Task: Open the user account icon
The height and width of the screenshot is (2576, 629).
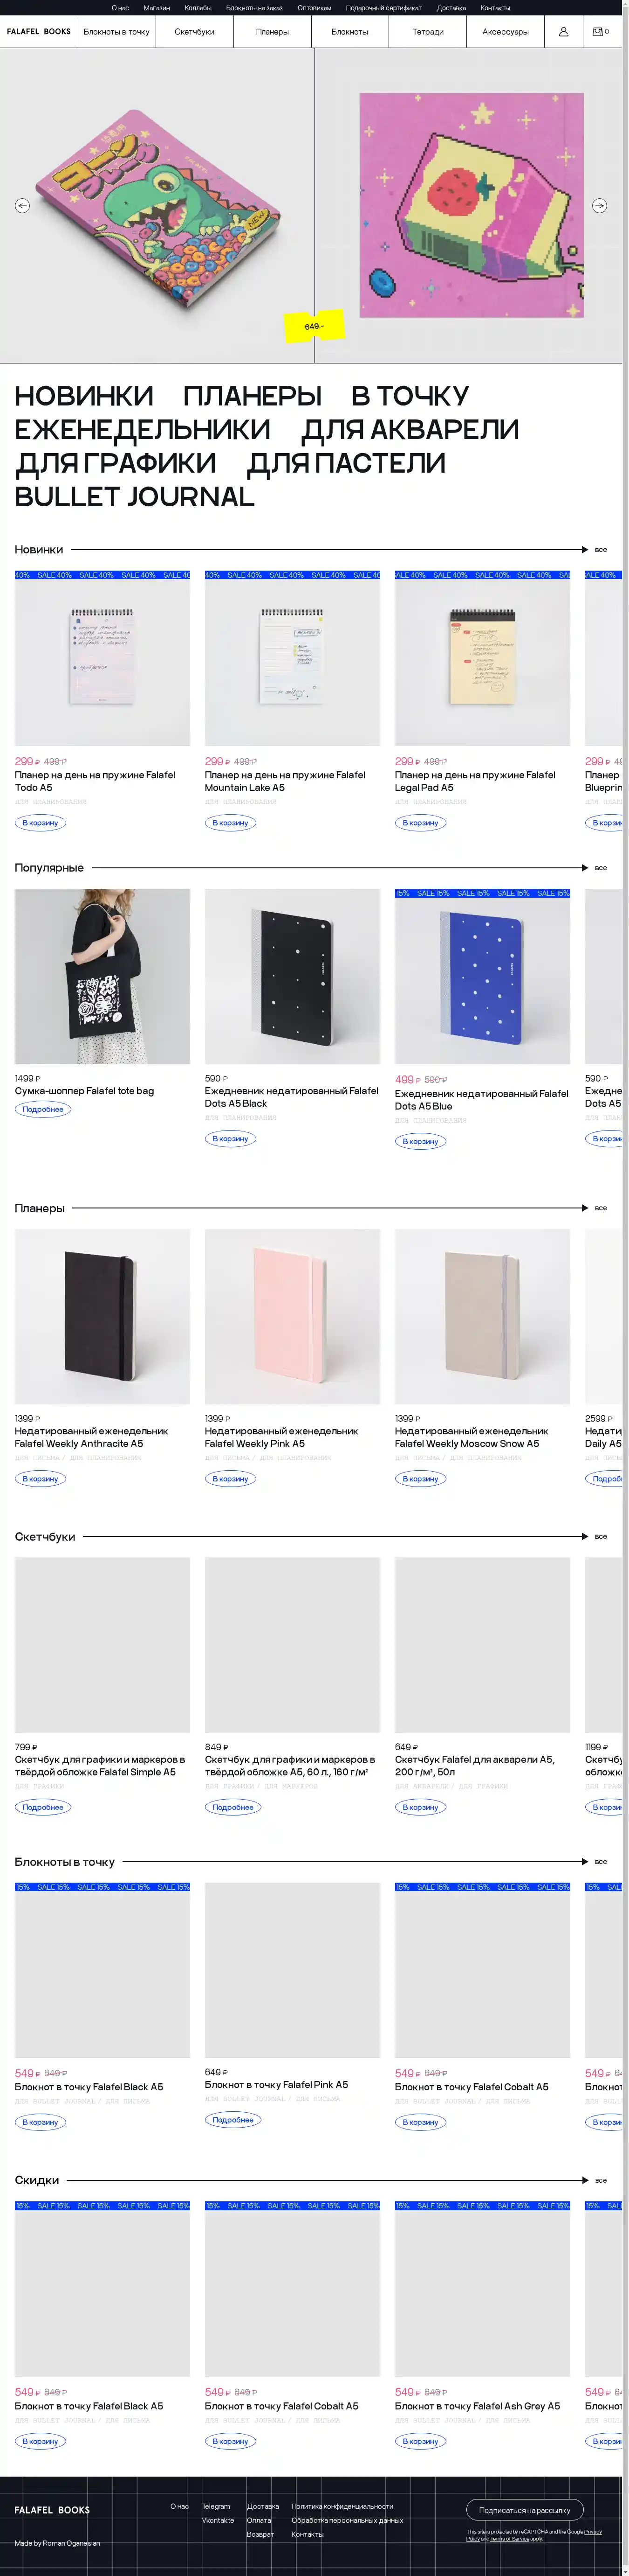Action: (x=563, y=32)
